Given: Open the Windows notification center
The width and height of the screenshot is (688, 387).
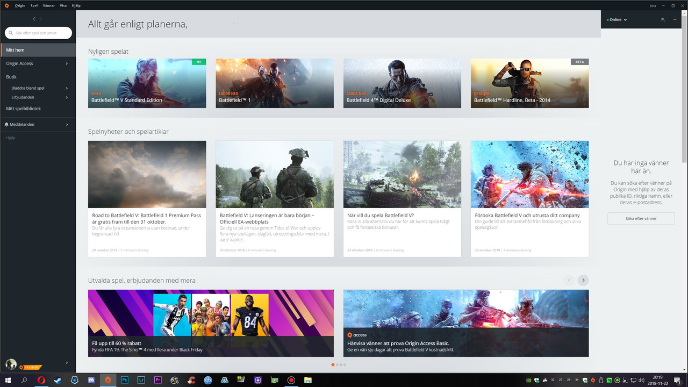Looking at the screenshot, I should click(678, 381).
